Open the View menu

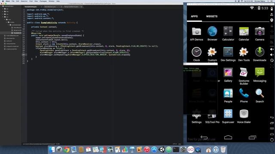tap(36, 1)
